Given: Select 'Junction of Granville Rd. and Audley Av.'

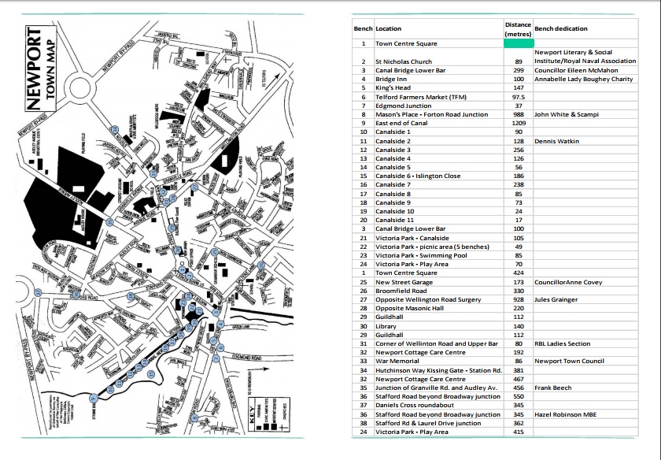Looking at the screenshot, I should point(439,388).
